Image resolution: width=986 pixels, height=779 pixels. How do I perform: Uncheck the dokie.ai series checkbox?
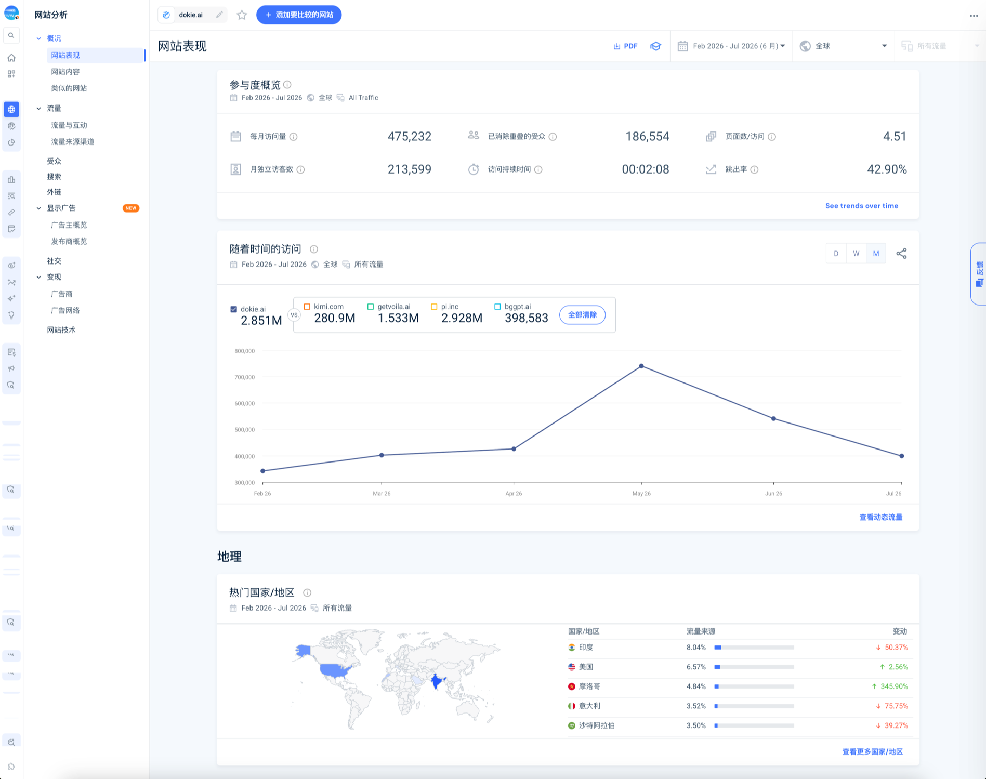coord(234,309)
